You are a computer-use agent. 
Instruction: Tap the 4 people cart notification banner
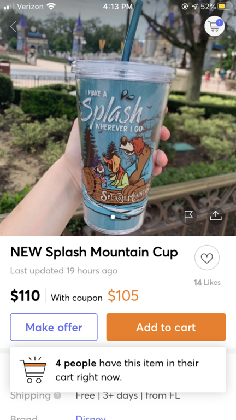coord(118,370)
